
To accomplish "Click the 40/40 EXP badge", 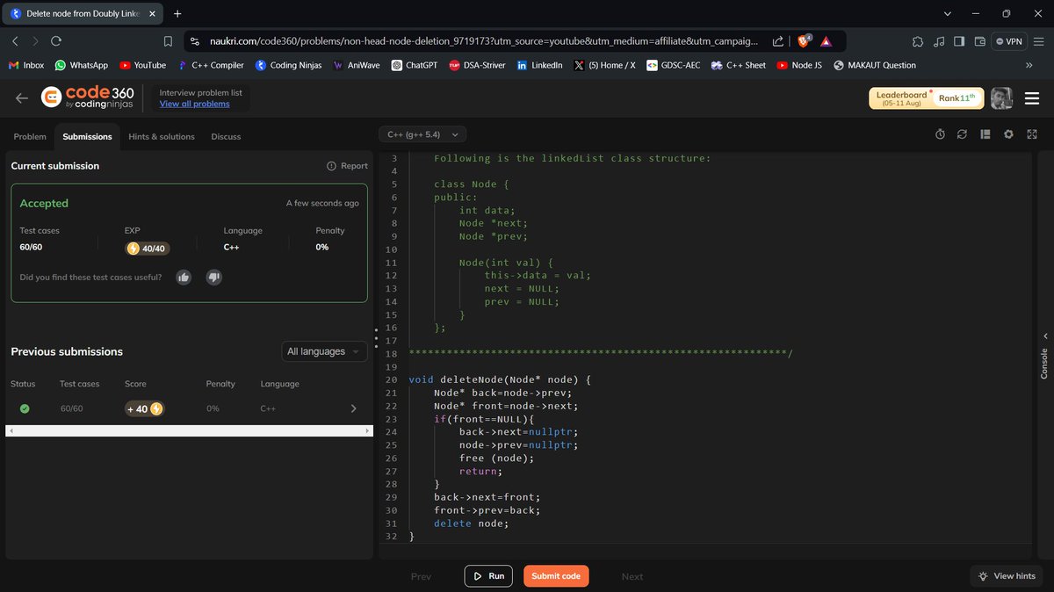I will [148, 249].
